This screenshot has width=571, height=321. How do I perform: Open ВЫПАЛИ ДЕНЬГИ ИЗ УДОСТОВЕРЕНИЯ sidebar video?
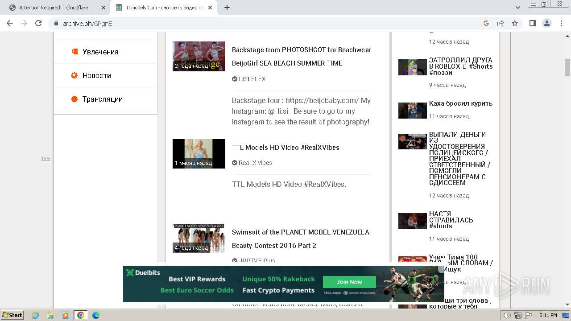click(x=460, y=159)
